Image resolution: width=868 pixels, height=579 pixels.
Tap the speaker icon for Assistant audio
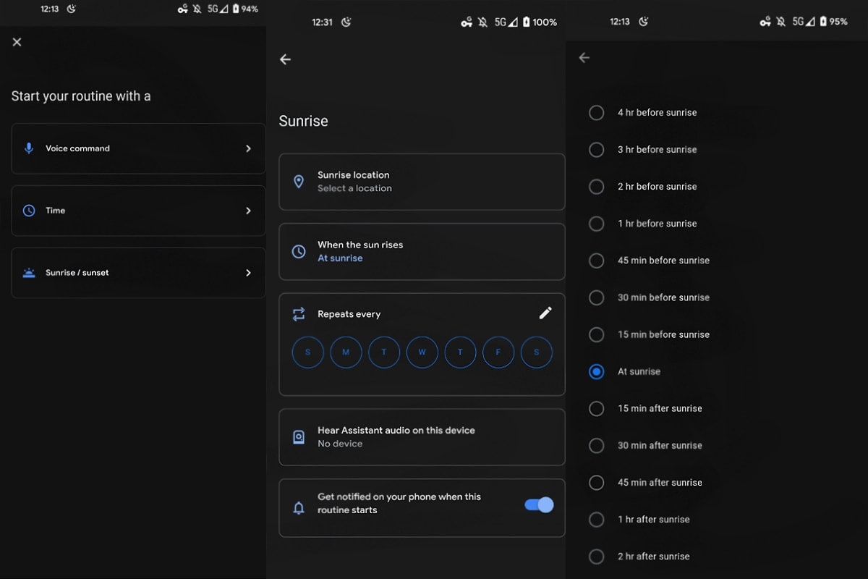coord(299,437)
